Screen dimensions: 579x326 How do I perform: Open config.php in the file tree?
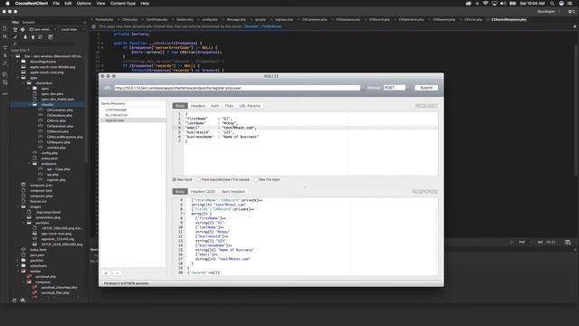point(50,153)
